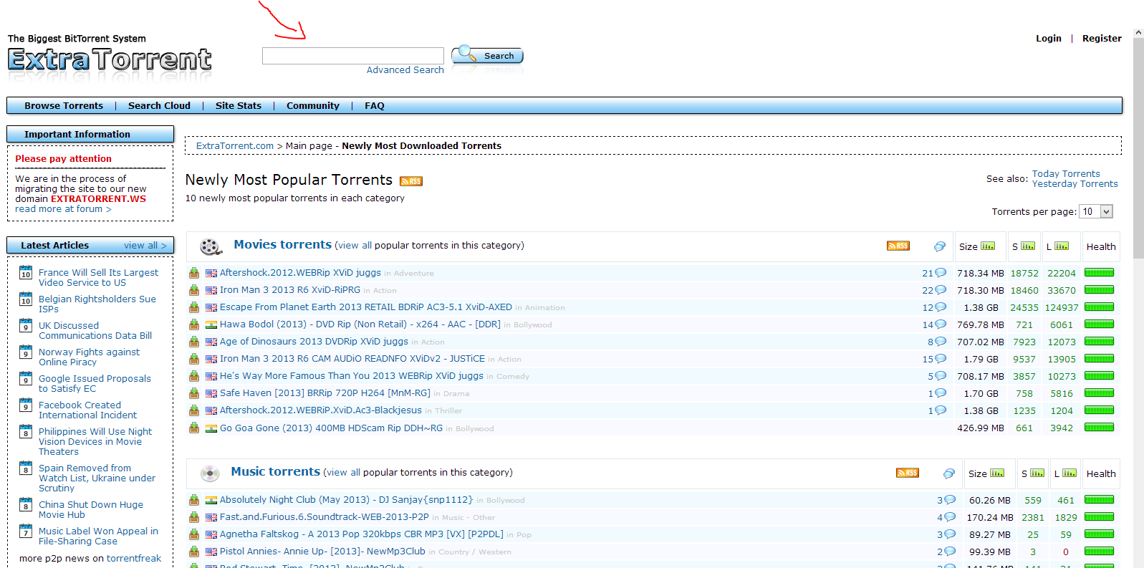Click the search text field
1144x568 pixels.
pos(353,56)
